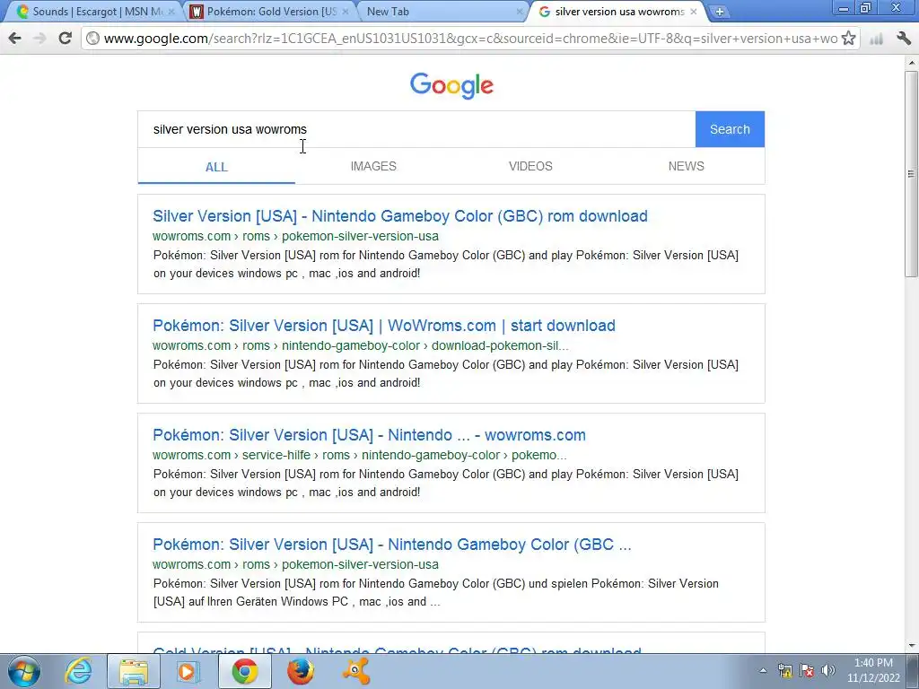Switch to the New Tab tab
Viewport: 919px width, 689px height.
442,12
